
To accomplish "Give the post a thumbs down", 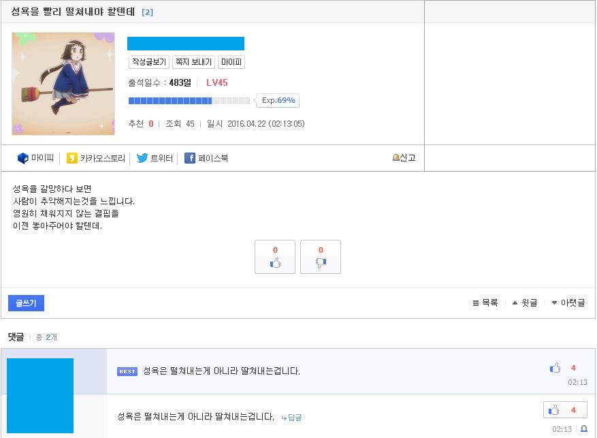I will (320, 257).
